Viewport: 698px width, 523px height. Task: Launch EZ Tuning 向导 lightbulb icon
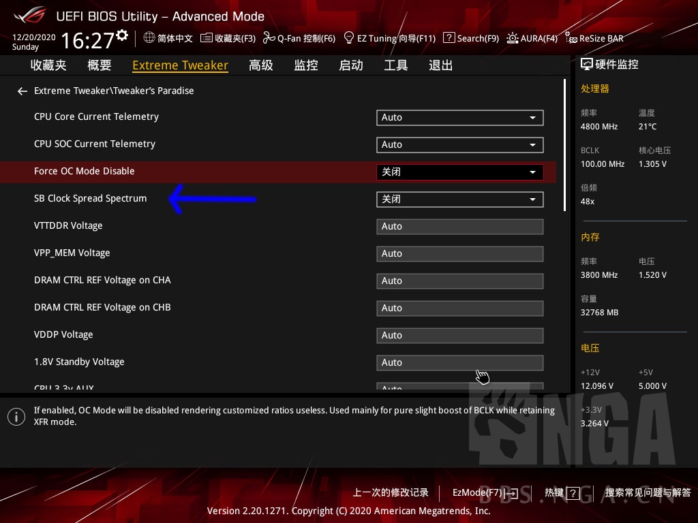point(349,38)
